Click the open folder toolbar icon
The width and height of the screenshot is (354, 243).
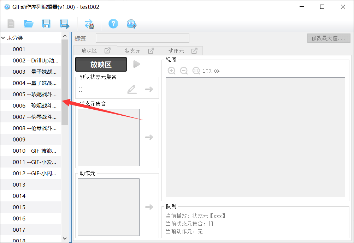pyautogui.click(x=29, y=24)
